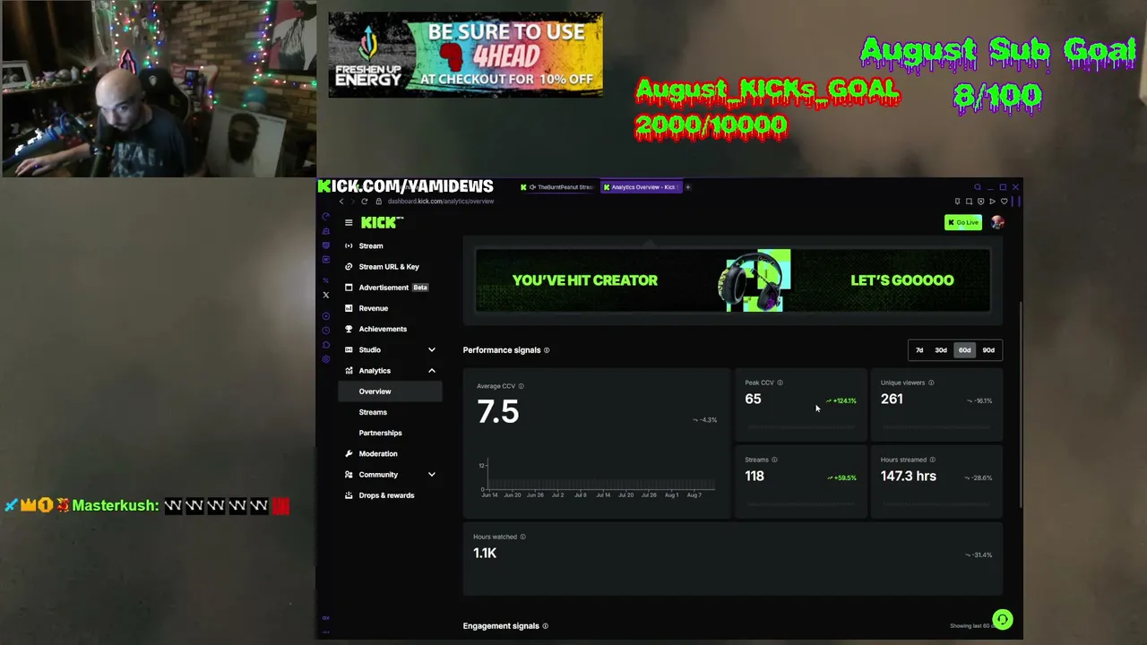Open the hamburger menu beside the Kick logo
The height and width of the screenshot is (645, 1147).
[349, 223]
